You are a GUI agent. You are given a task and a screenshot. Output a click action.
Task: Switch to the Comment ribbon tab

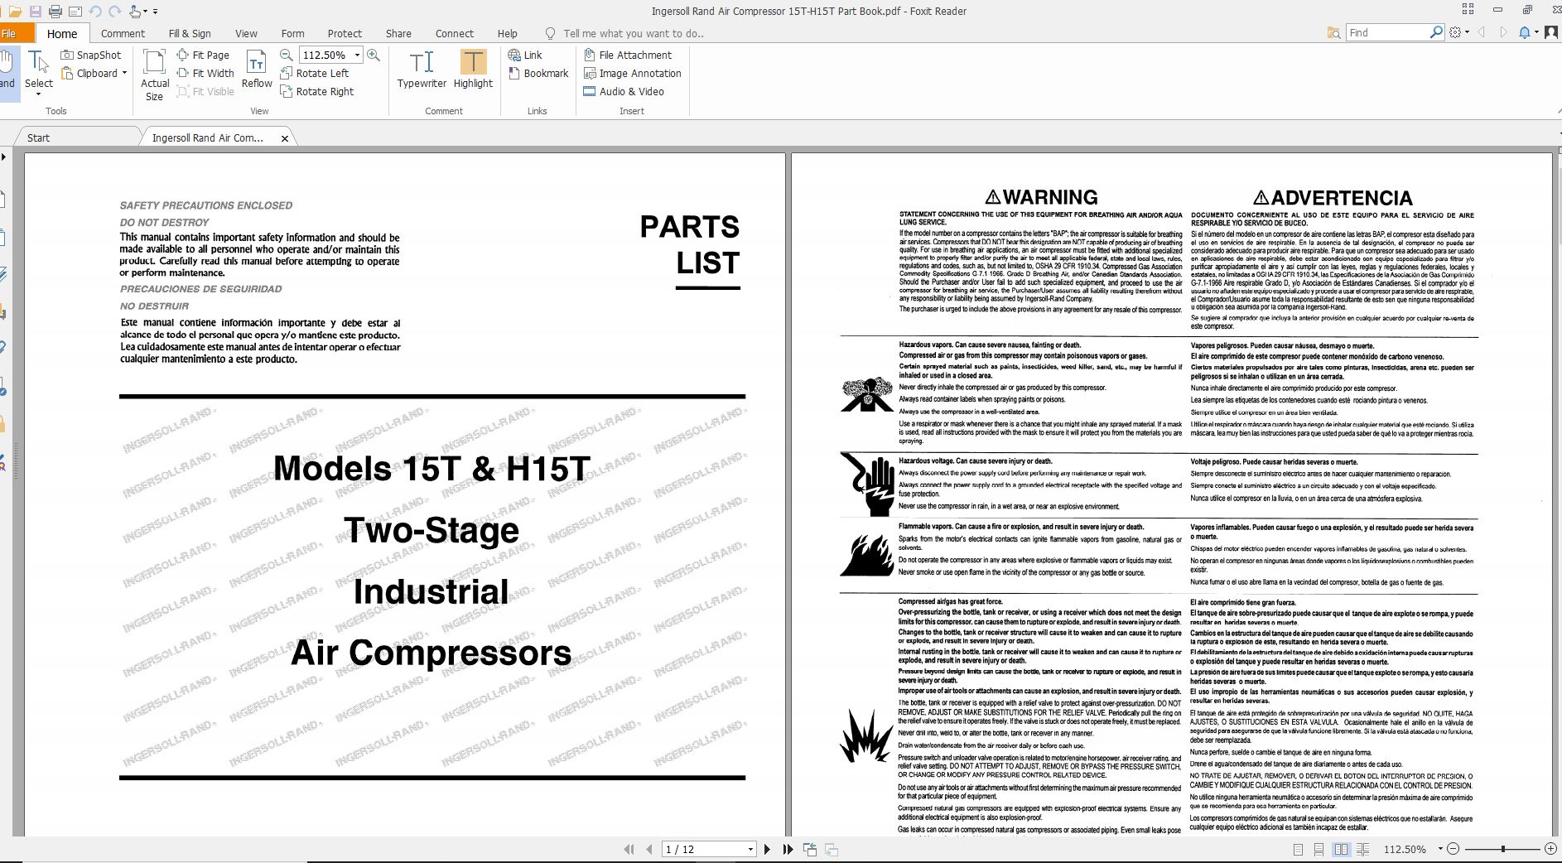point(123,33)
